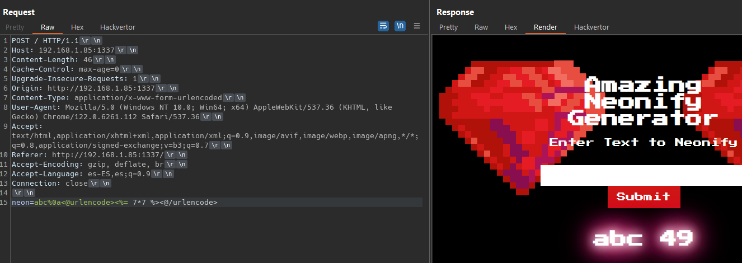
Task: Toggle the show non-printable characters \n icon
Action: pos(400,26)
